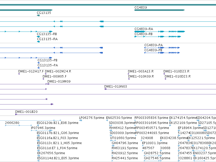Viewport: 216px width, 162px height.
Task: Click the GH27546.5prime EST label
Action: coord(157,158)
